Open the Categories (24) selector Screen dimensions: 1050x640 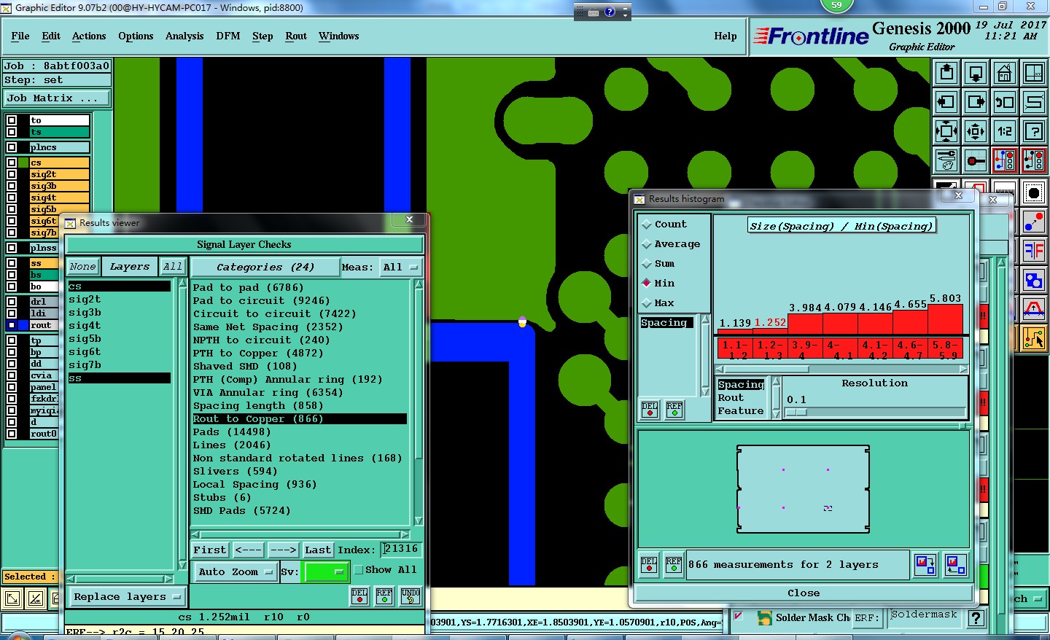265,267
